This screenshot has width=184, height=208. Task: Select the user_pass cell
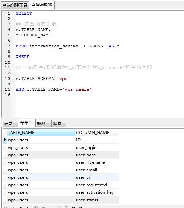click(x=97, y=155)
